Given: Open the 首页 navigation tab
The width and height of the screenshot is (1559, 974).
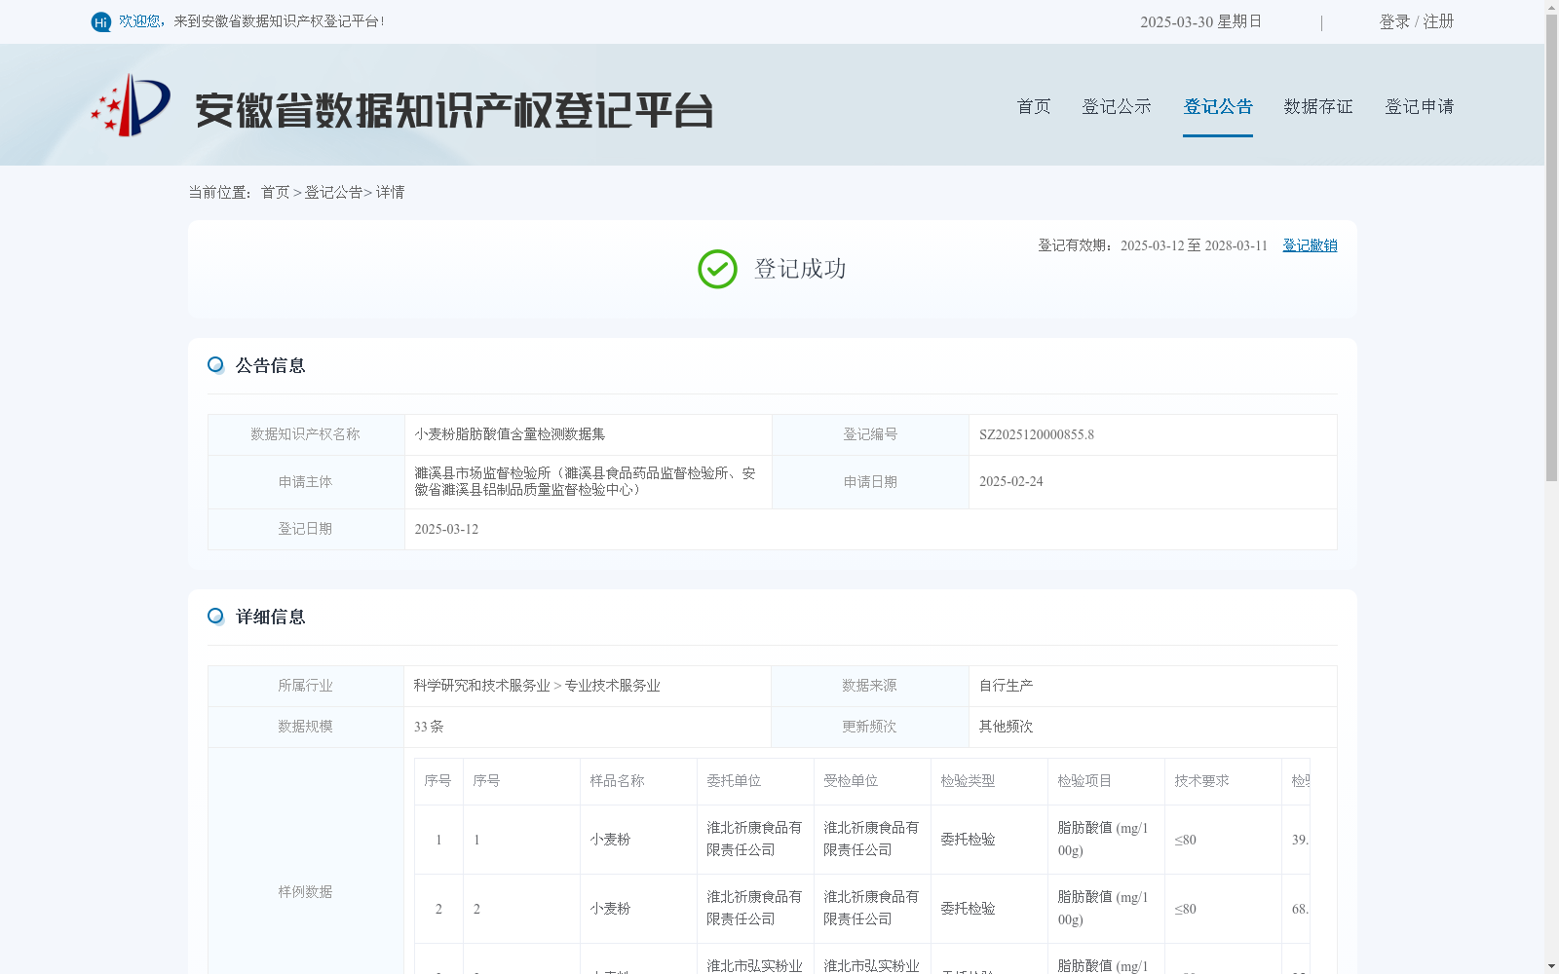Looking at the screenshot, I should point(1034,106).
